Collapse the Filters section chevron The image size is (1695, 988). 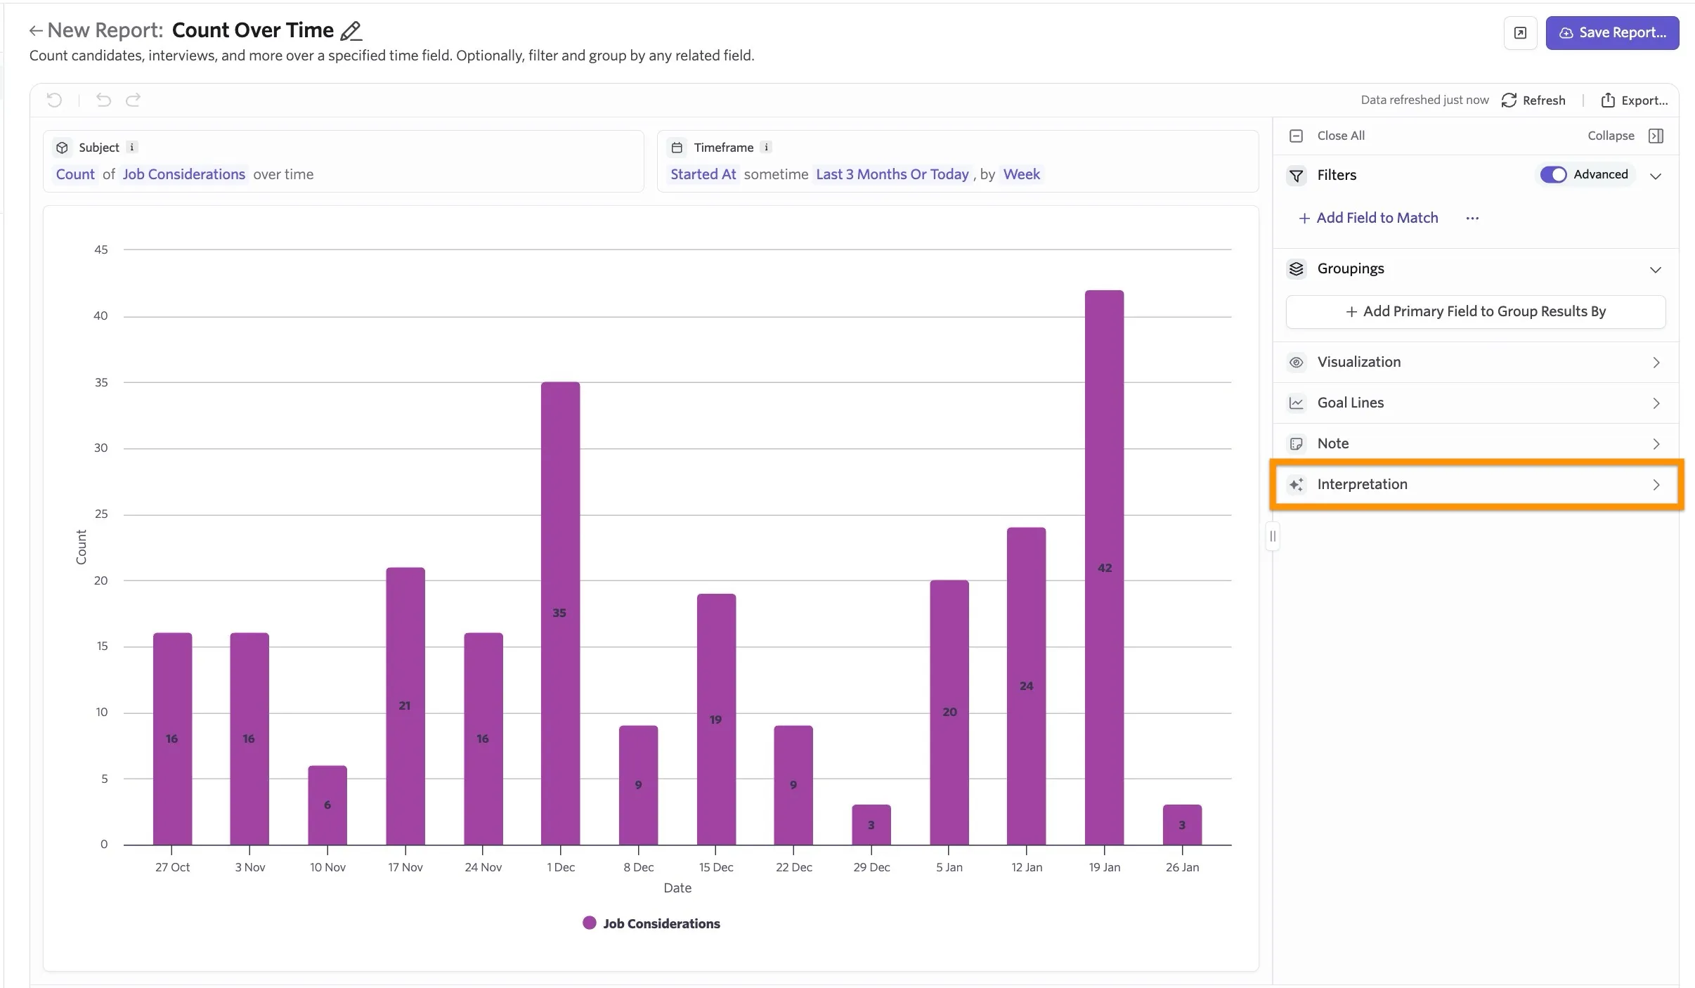tap(1656, 176)
